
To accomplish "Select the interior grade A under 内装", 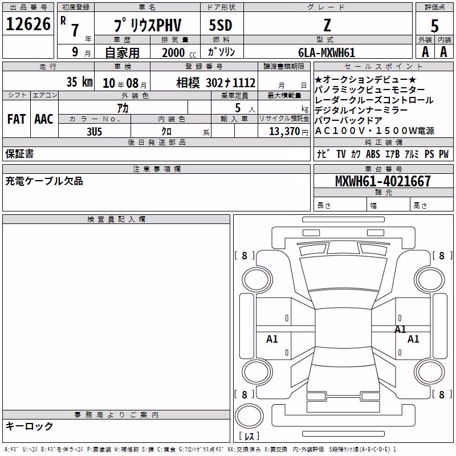I will 443,52.
